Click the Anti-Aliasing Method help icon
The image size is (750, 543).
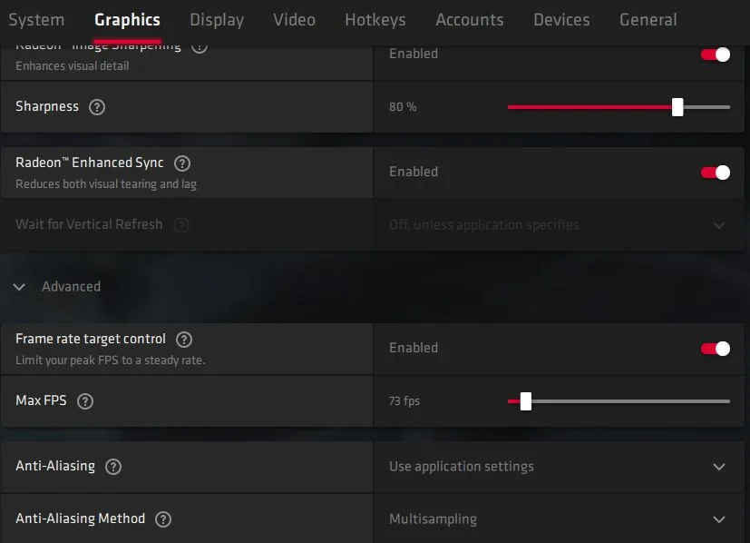163,519
